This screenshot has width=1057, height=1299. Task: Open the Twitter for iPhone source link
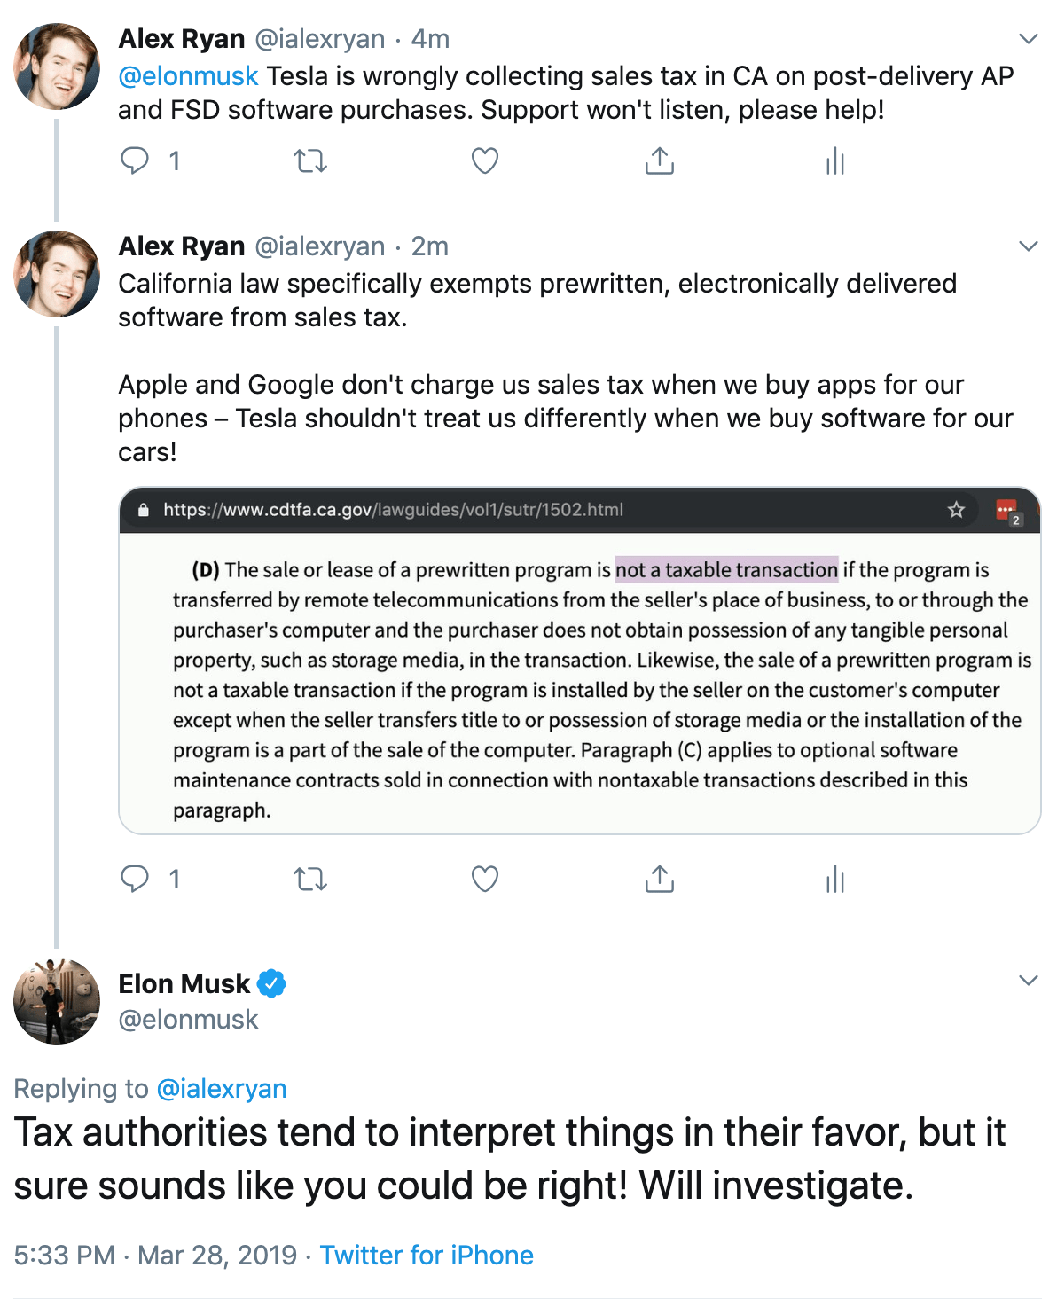pyautogui.click(x=427, y=1256)
